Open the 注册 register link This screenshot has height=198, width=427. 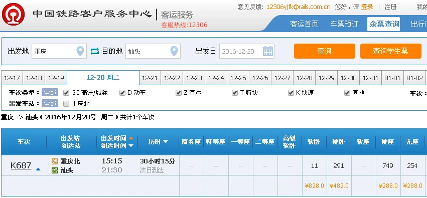(390, 7)
